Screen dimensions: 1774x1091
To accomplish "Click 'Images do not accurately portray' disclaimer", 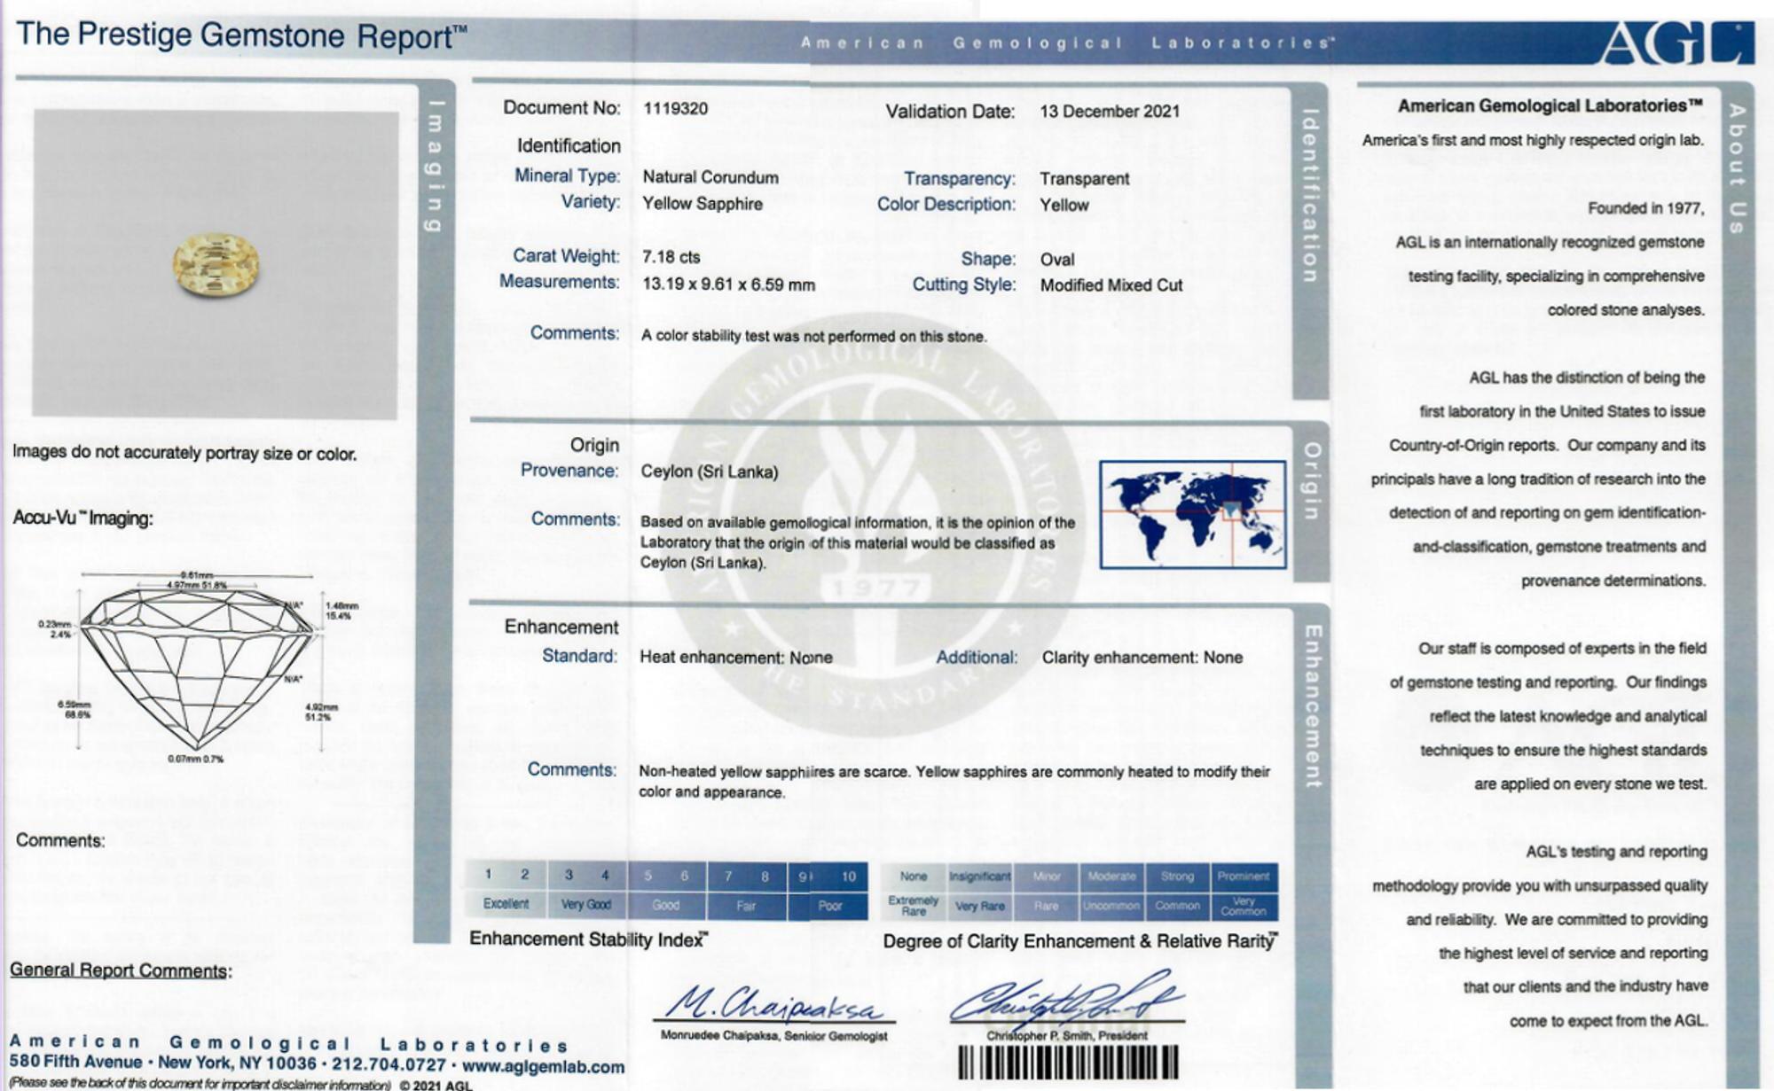I will click(184, 453).
